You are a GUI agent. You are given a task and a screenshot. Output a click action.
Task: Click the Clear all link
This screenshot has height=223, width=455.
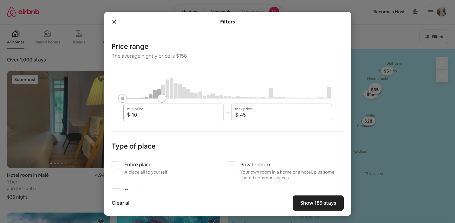coord(121,203)
